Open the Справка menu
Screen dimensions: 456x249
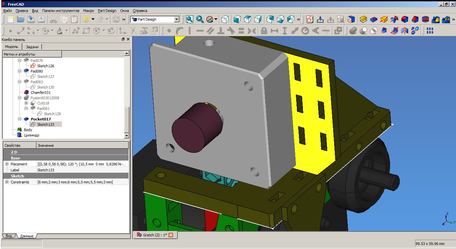click(x=140, y=11)
